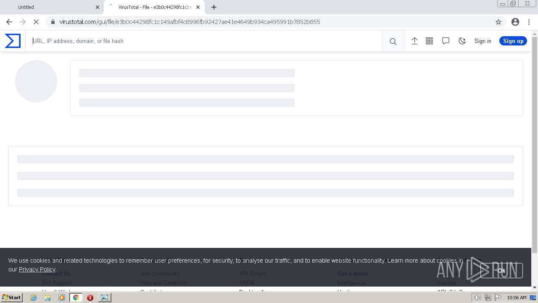
Task: Open the Chrome three-dot menu
Action: click(529, 22)
